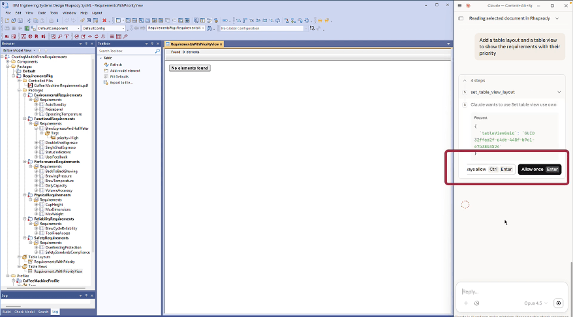Click the red magnifier icon in third toolbar
The width and height of the screenshot is (573, 317).
[60, 36]
